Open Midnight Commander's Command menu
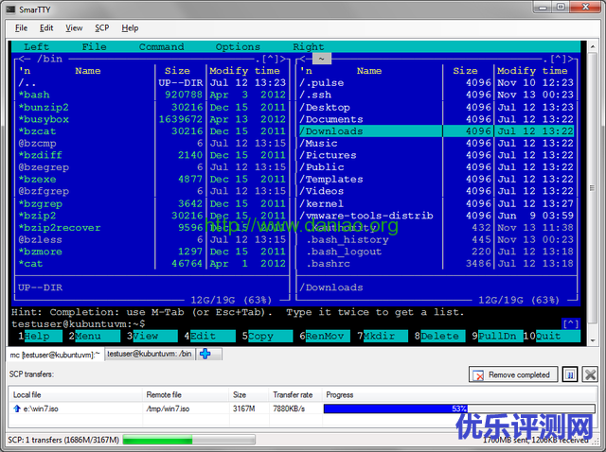 (162, 46)
